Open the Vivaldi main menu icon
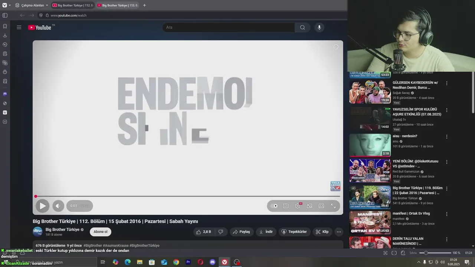 4,5
